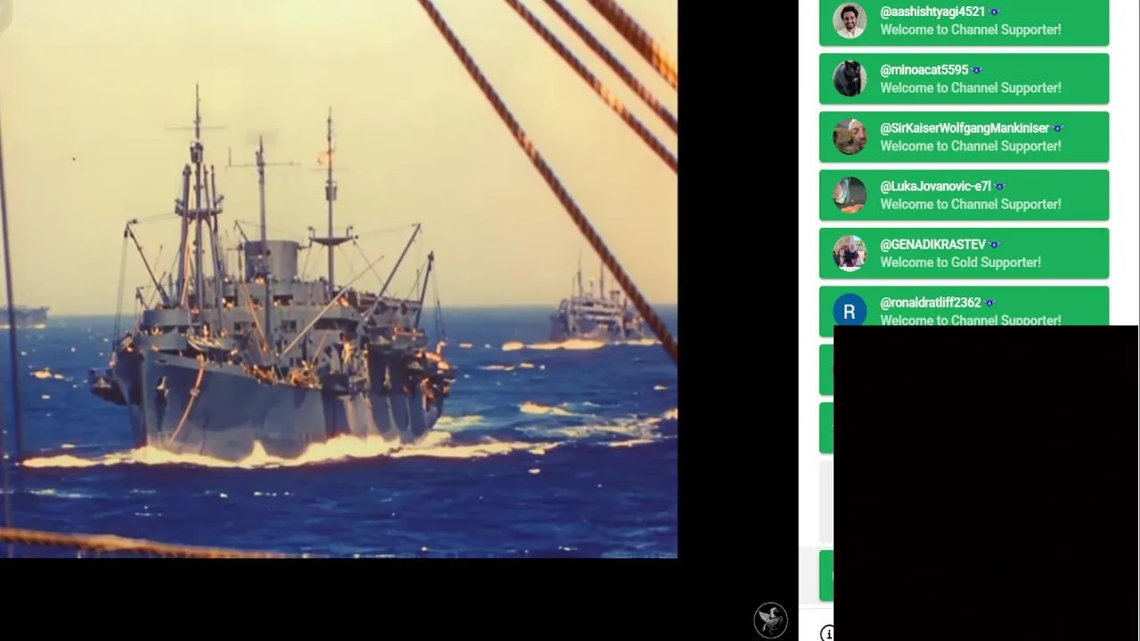This screenshot has width=1140, height=641.
Task: Select the welcome message under @LukaJovanovic-e7l
Action: [x=971, y=204]
